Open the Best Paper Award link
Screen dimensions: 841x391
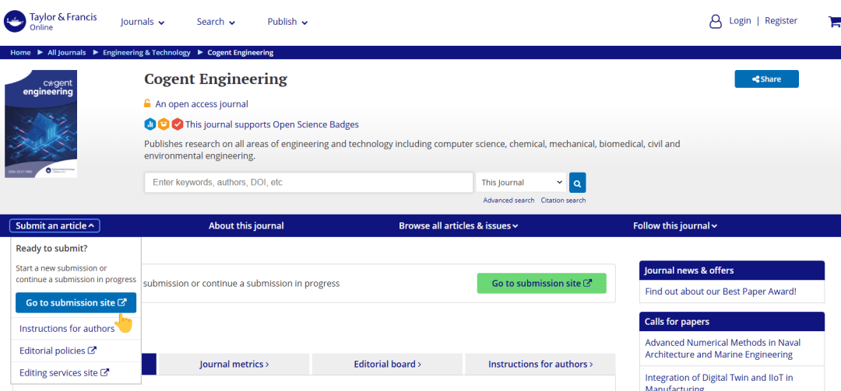tap(721, 292)
